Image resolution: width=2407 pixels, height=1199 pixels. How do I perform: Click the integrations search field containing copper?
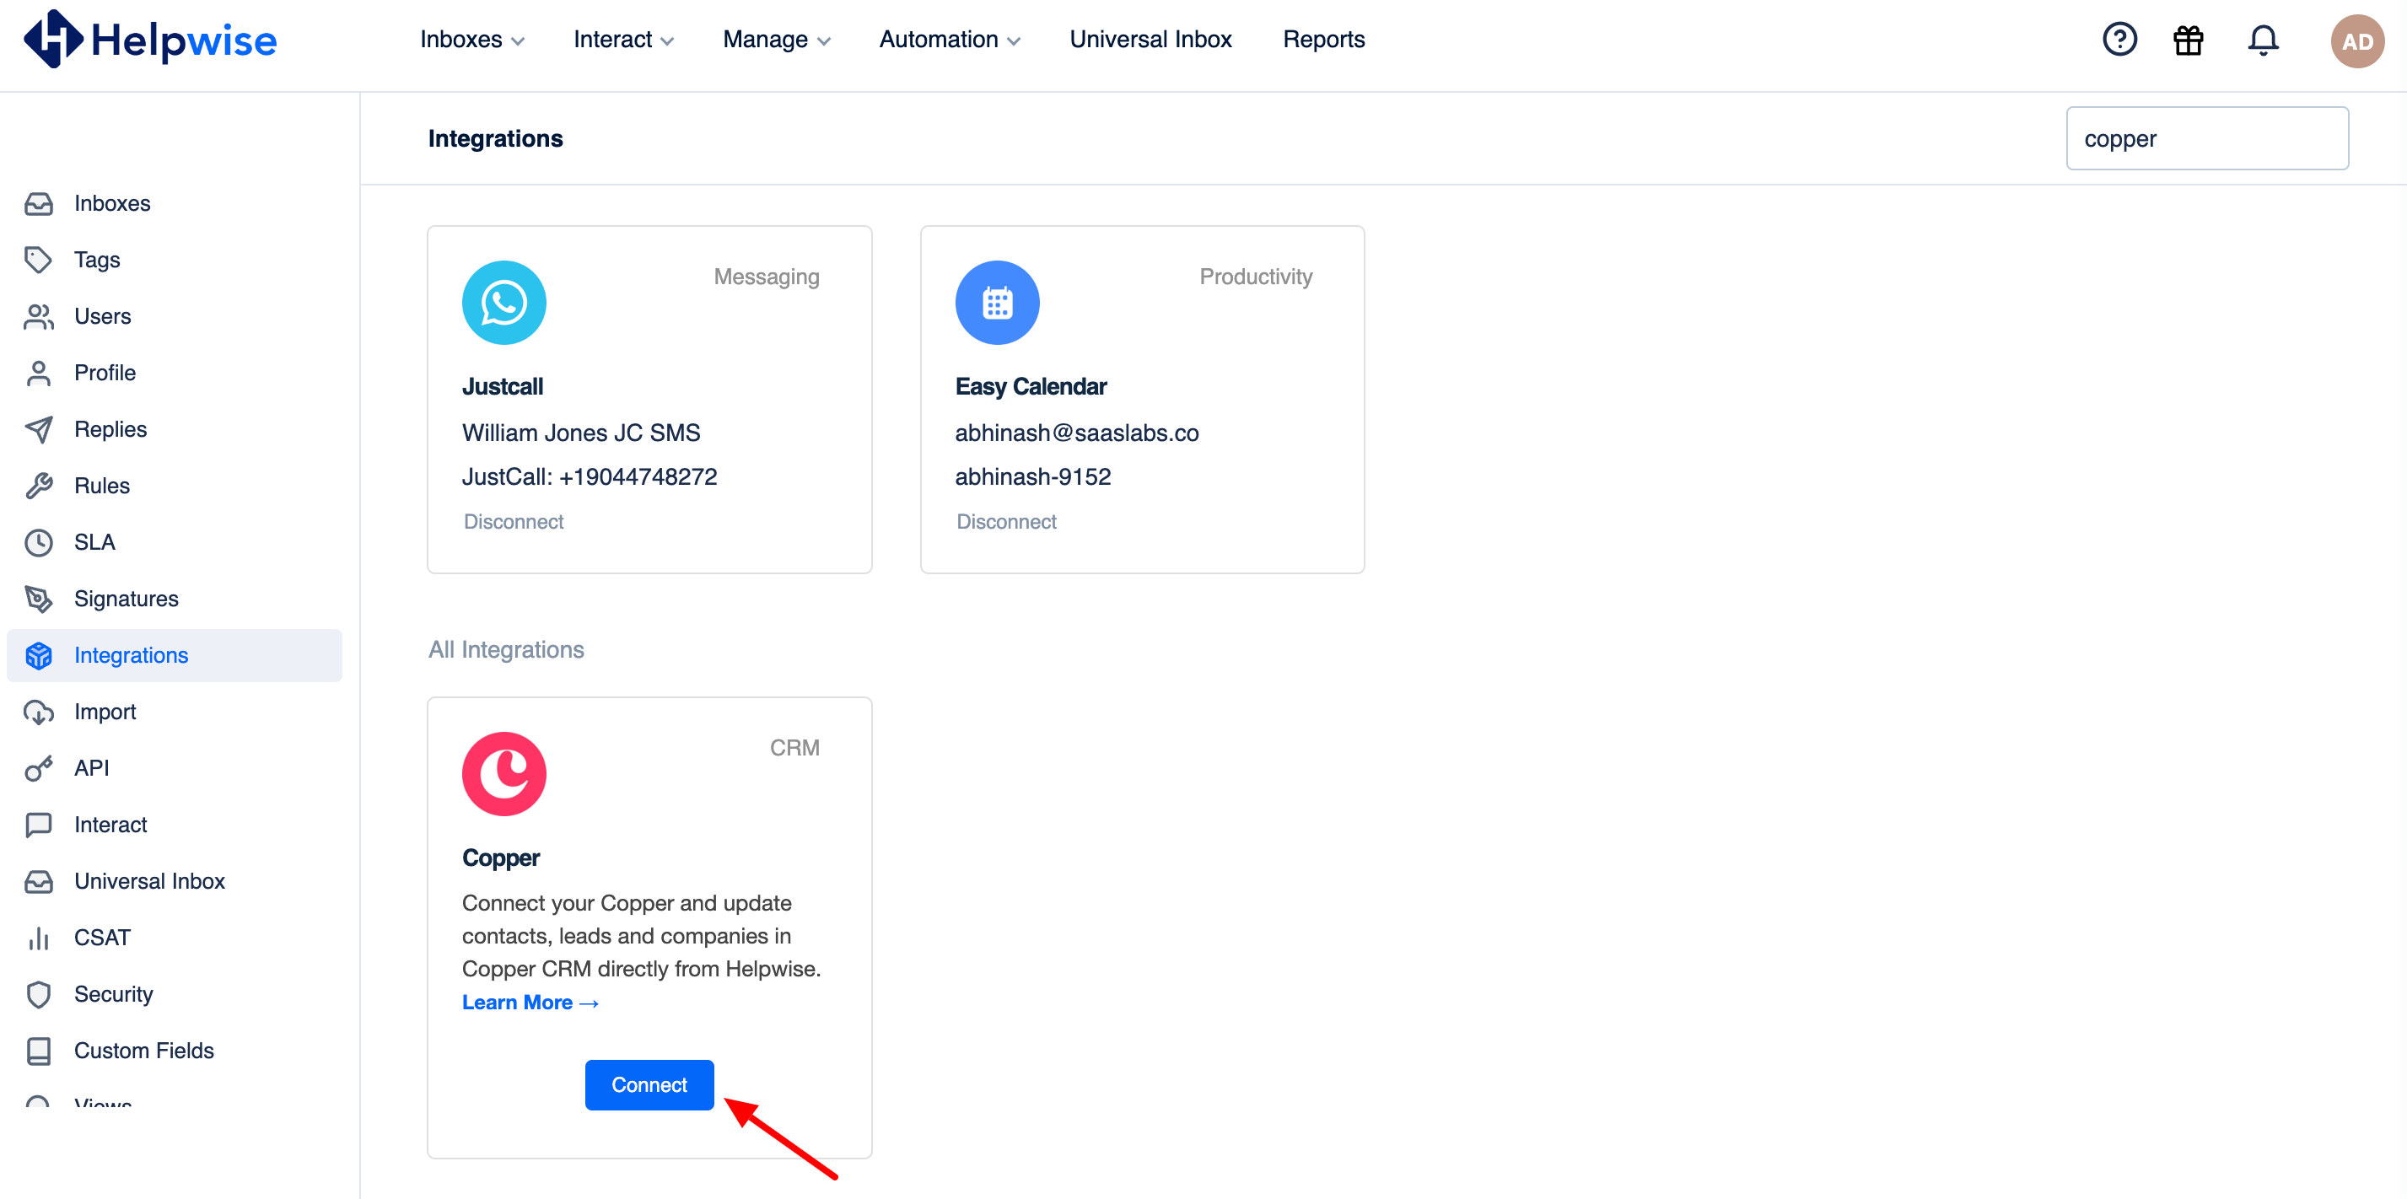click(2207, 138)
